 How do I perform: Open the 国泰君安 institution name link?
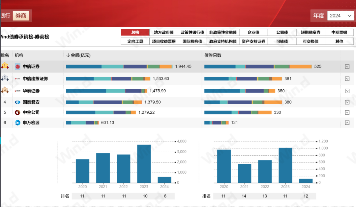pos(31,102)
